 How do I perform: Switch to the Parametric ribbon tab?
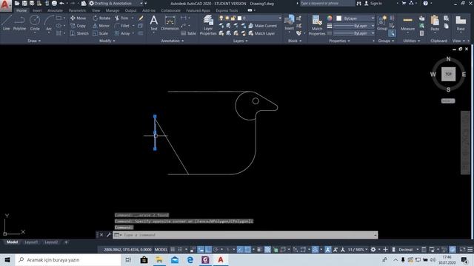pyautogui.click(x=77, y=10)
